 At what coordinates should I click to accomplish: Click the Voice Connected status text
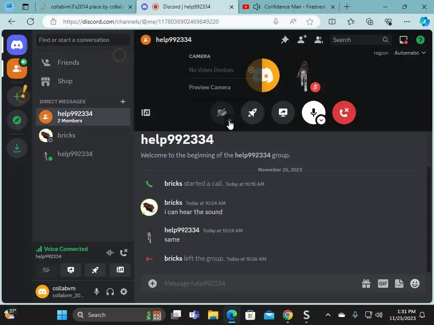tap(66, 249)
